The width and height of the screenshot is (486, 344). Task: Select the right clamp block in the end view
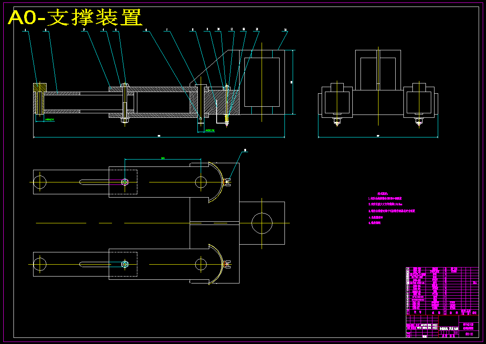tap(419, 102)
